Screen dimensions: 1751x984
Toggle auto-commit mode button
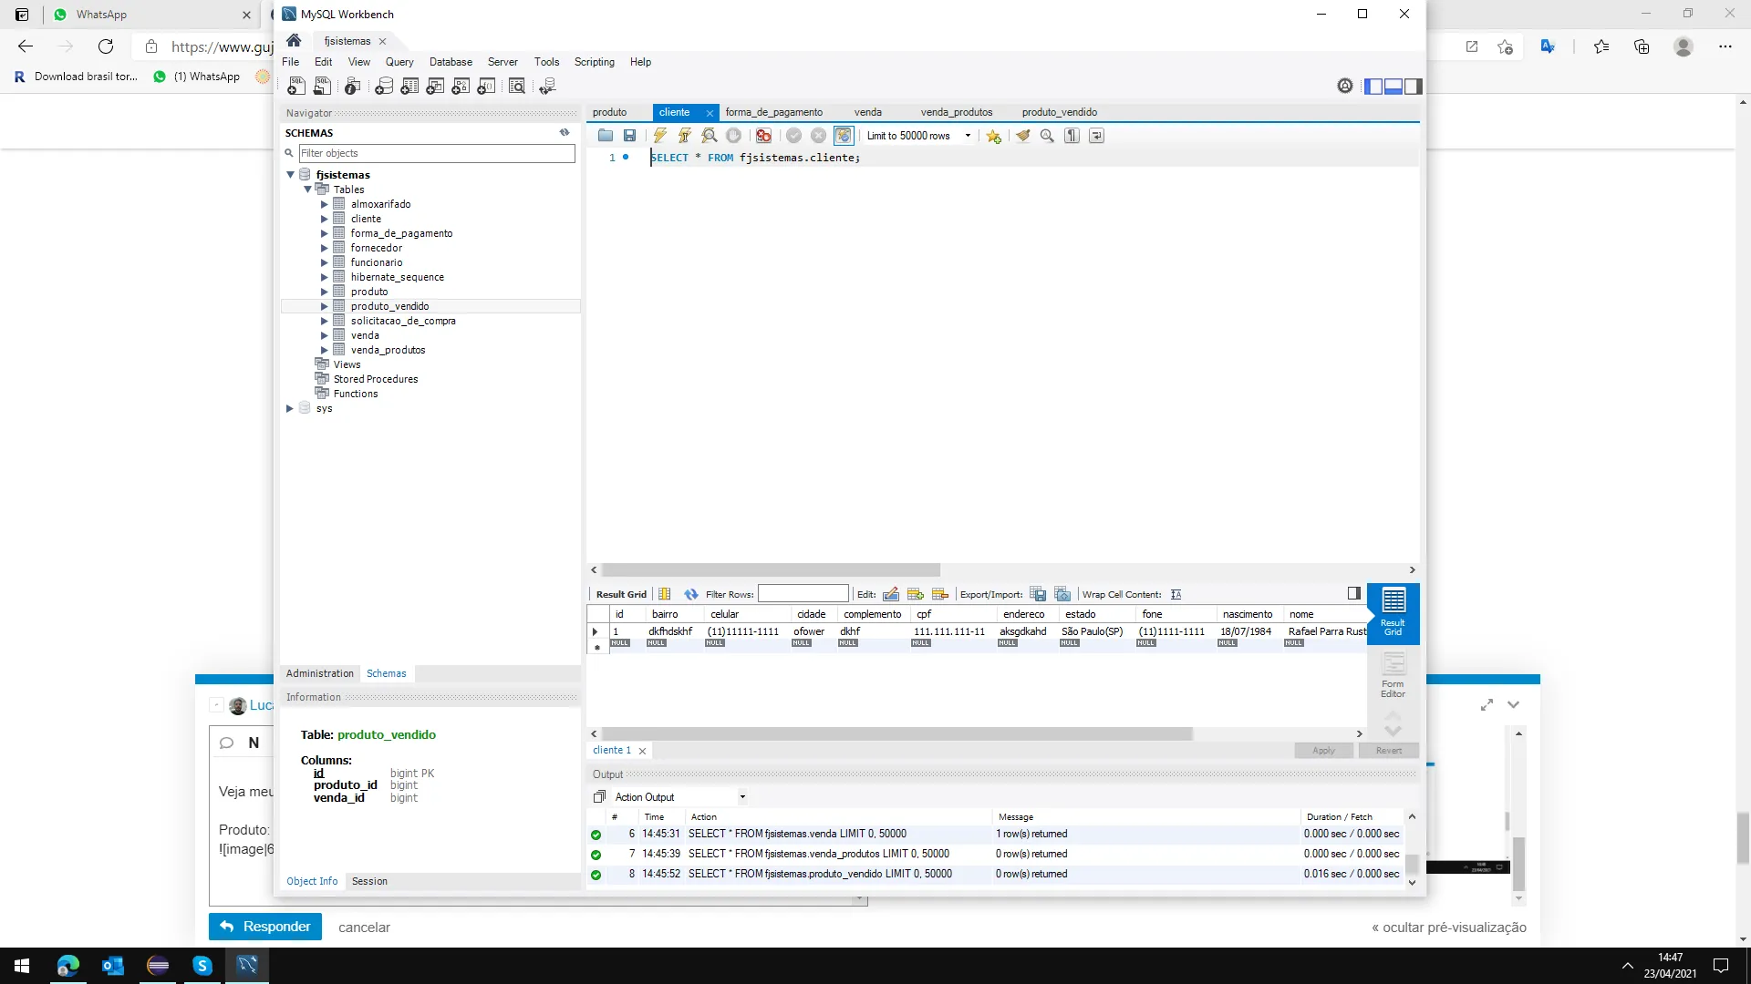pos(844,136)
